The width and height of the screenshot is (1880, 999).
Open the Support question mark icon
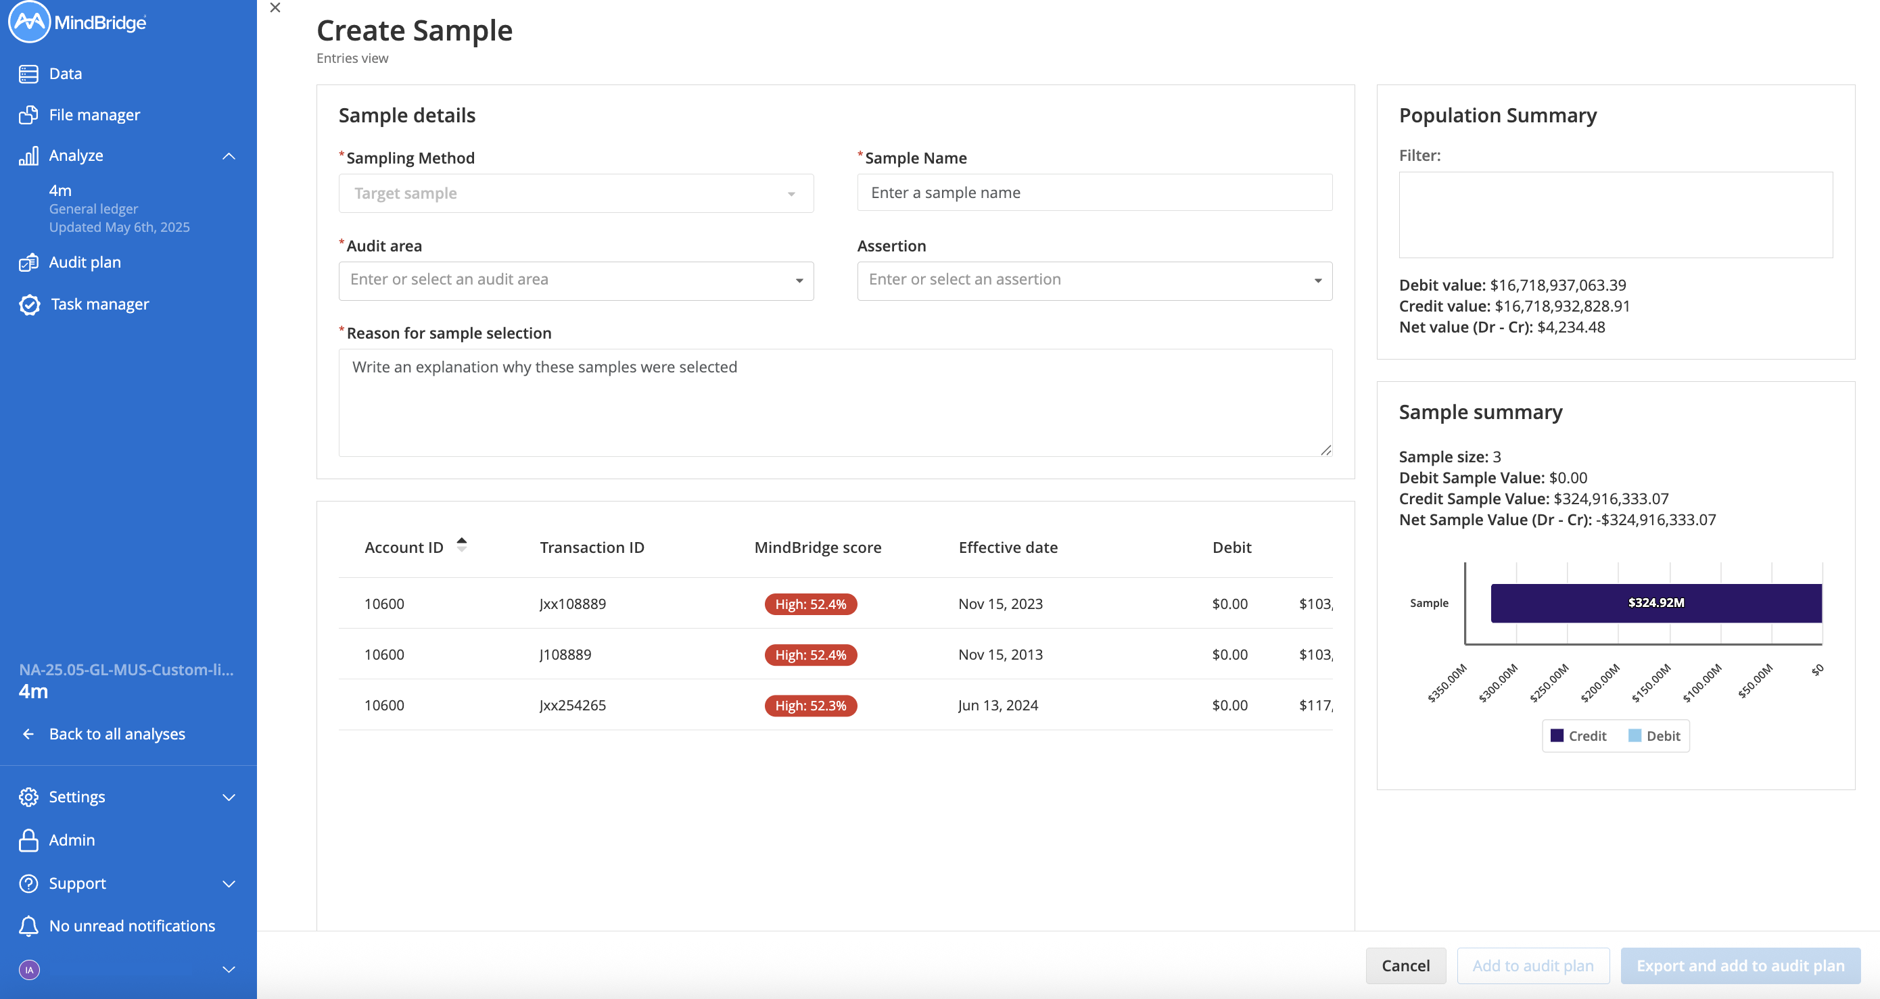28,883
